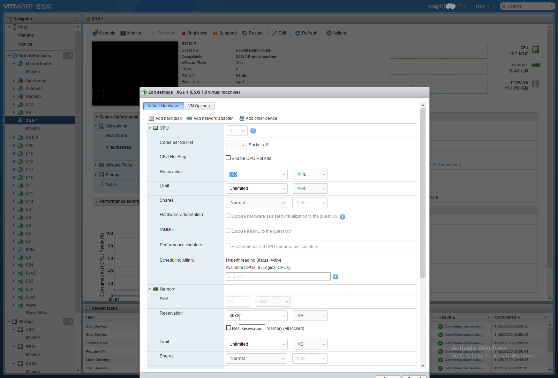Collapse the Memory section expander
Screen dimensions: 558x378
[150, 289]
